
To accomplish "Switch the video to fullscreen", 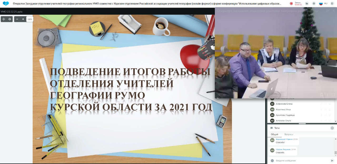I will click(x=333, y=95).
